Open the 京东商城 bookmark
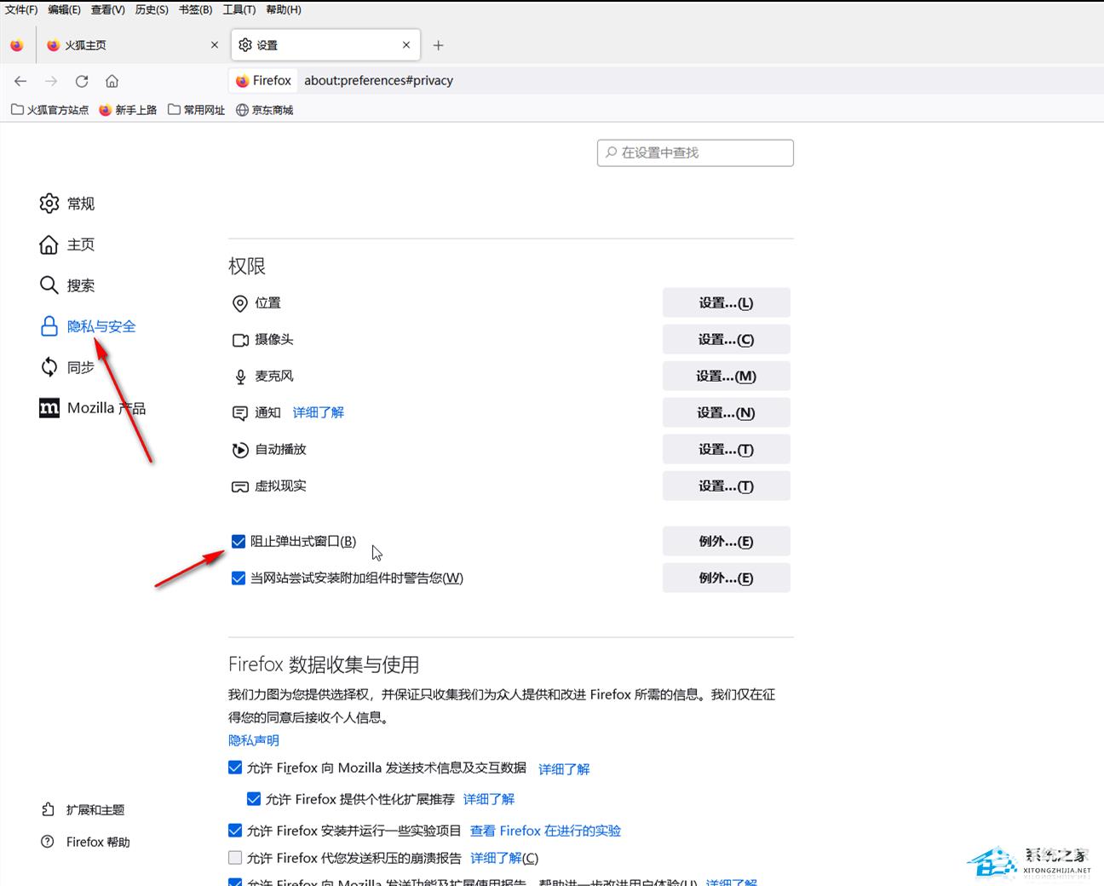Image resolution: width=1104 pixels, height=886 pixels. 264,110
